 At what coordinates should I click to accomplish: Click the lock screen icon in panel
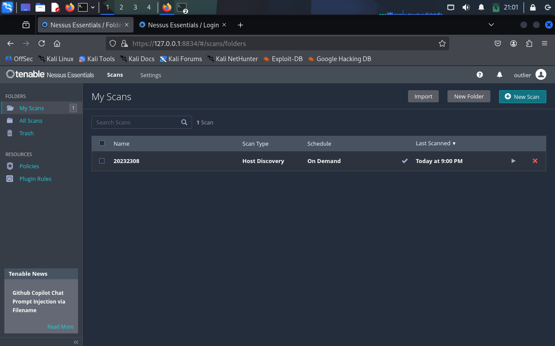pyautogui.click(x=533, y=7)
